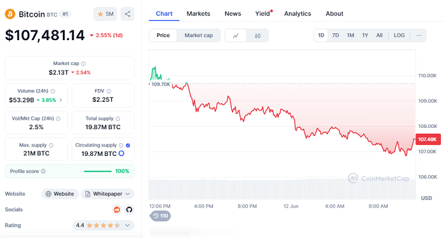Click the Volume (24h) info icon
The image size is (444, 238).
(53, 92)
